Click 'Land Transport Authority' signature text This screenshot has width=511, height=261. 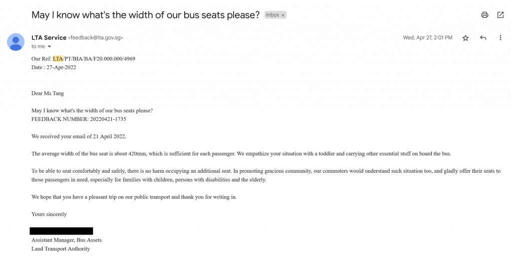(60, 249)
